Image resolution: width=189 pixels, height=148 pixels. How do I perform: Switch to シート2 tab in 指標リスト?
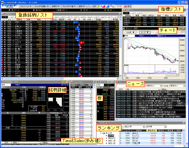(132, 13)
